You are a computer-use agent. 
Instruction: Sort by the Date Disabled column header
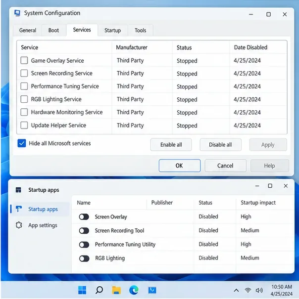tap(250, 47)
